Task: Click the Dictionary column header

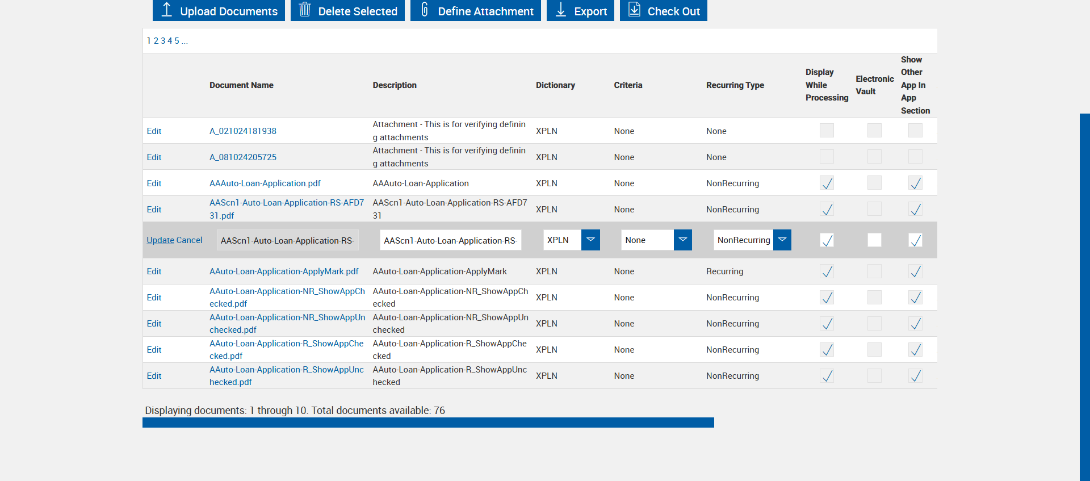Action: pyautogui.click(x=555, y=85)
